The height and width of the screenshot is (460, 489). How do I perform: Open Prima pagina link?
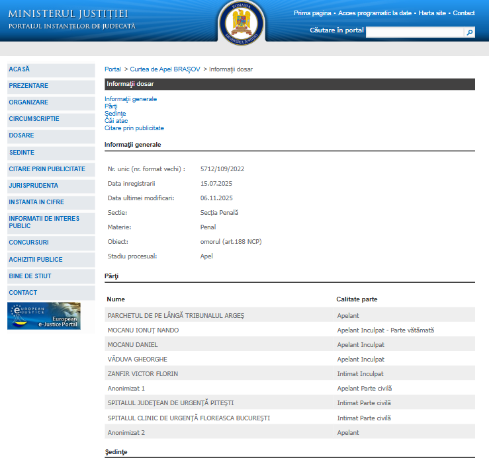pyautogui.click(x=312, y=13)
